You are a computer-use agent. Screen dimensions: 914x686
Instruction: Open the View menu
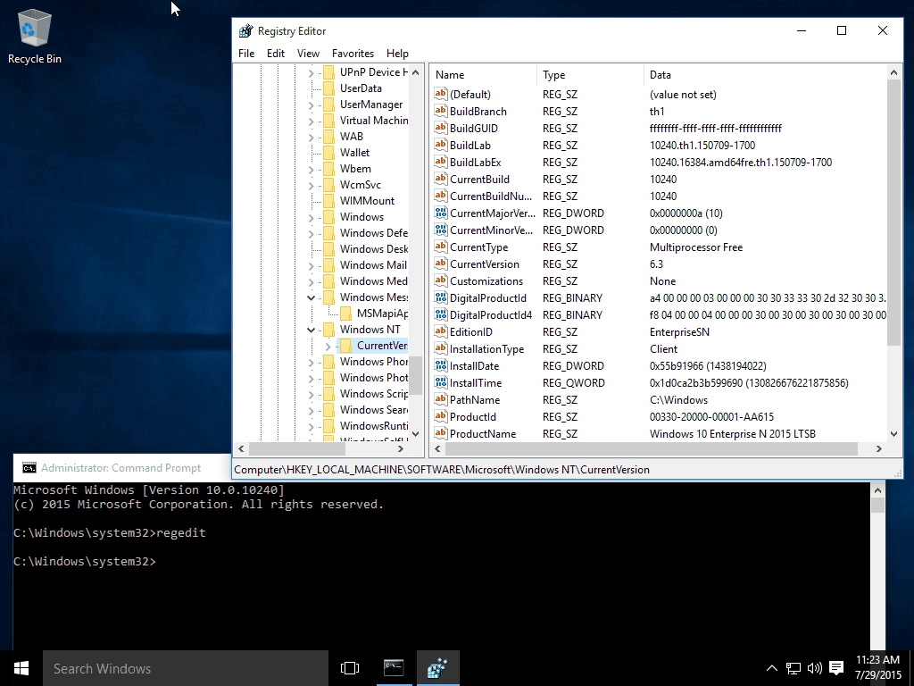click(308, 53)
